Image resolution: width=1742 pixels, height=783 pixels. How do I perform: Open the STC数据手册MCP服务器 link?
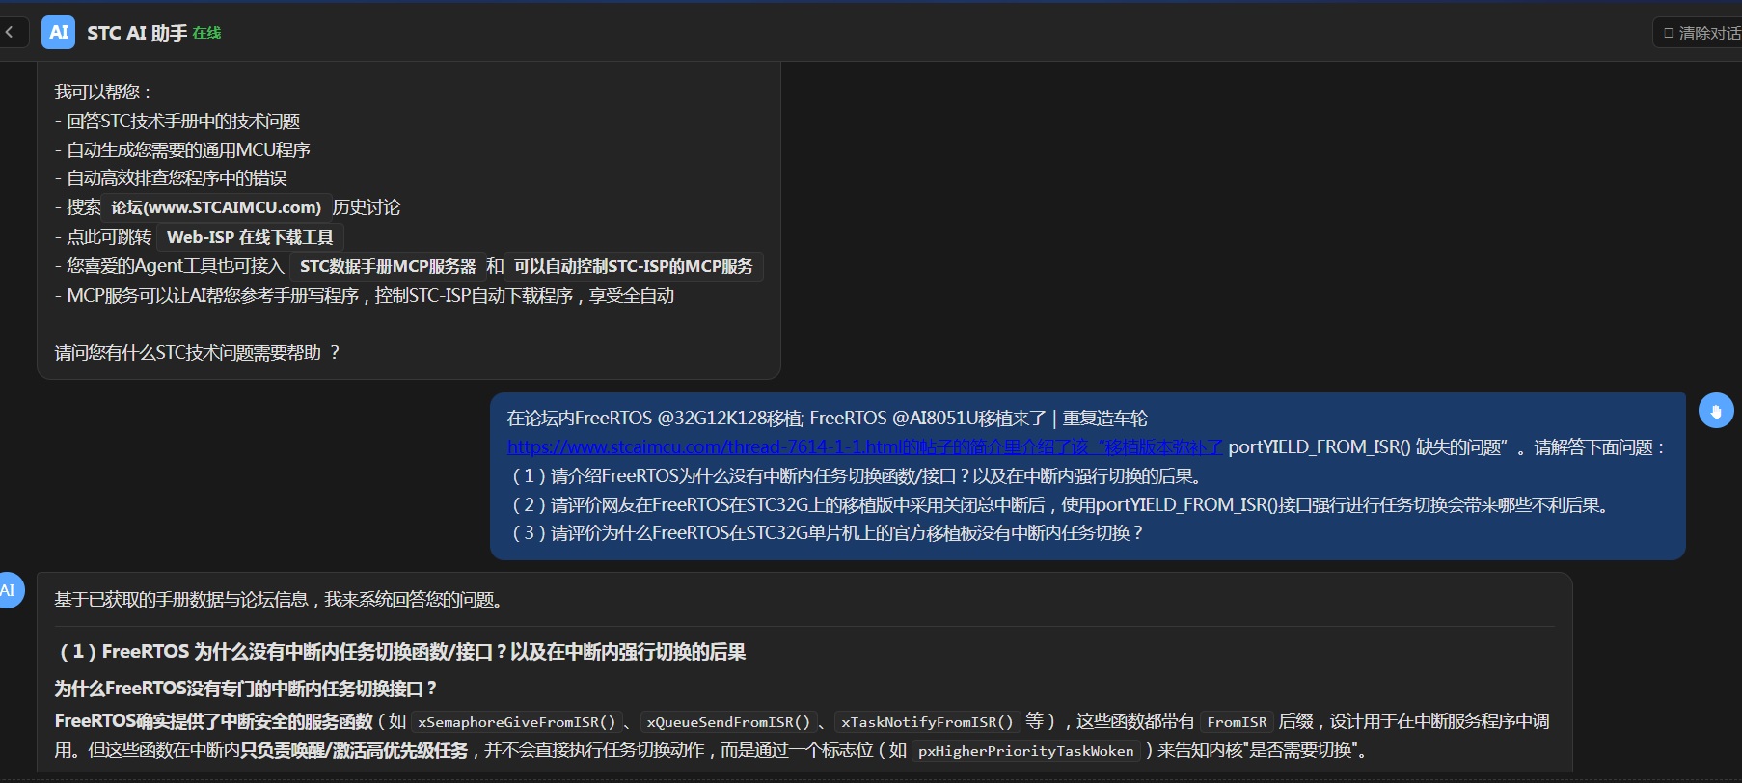pyautogui.click(x=388, y=266)
